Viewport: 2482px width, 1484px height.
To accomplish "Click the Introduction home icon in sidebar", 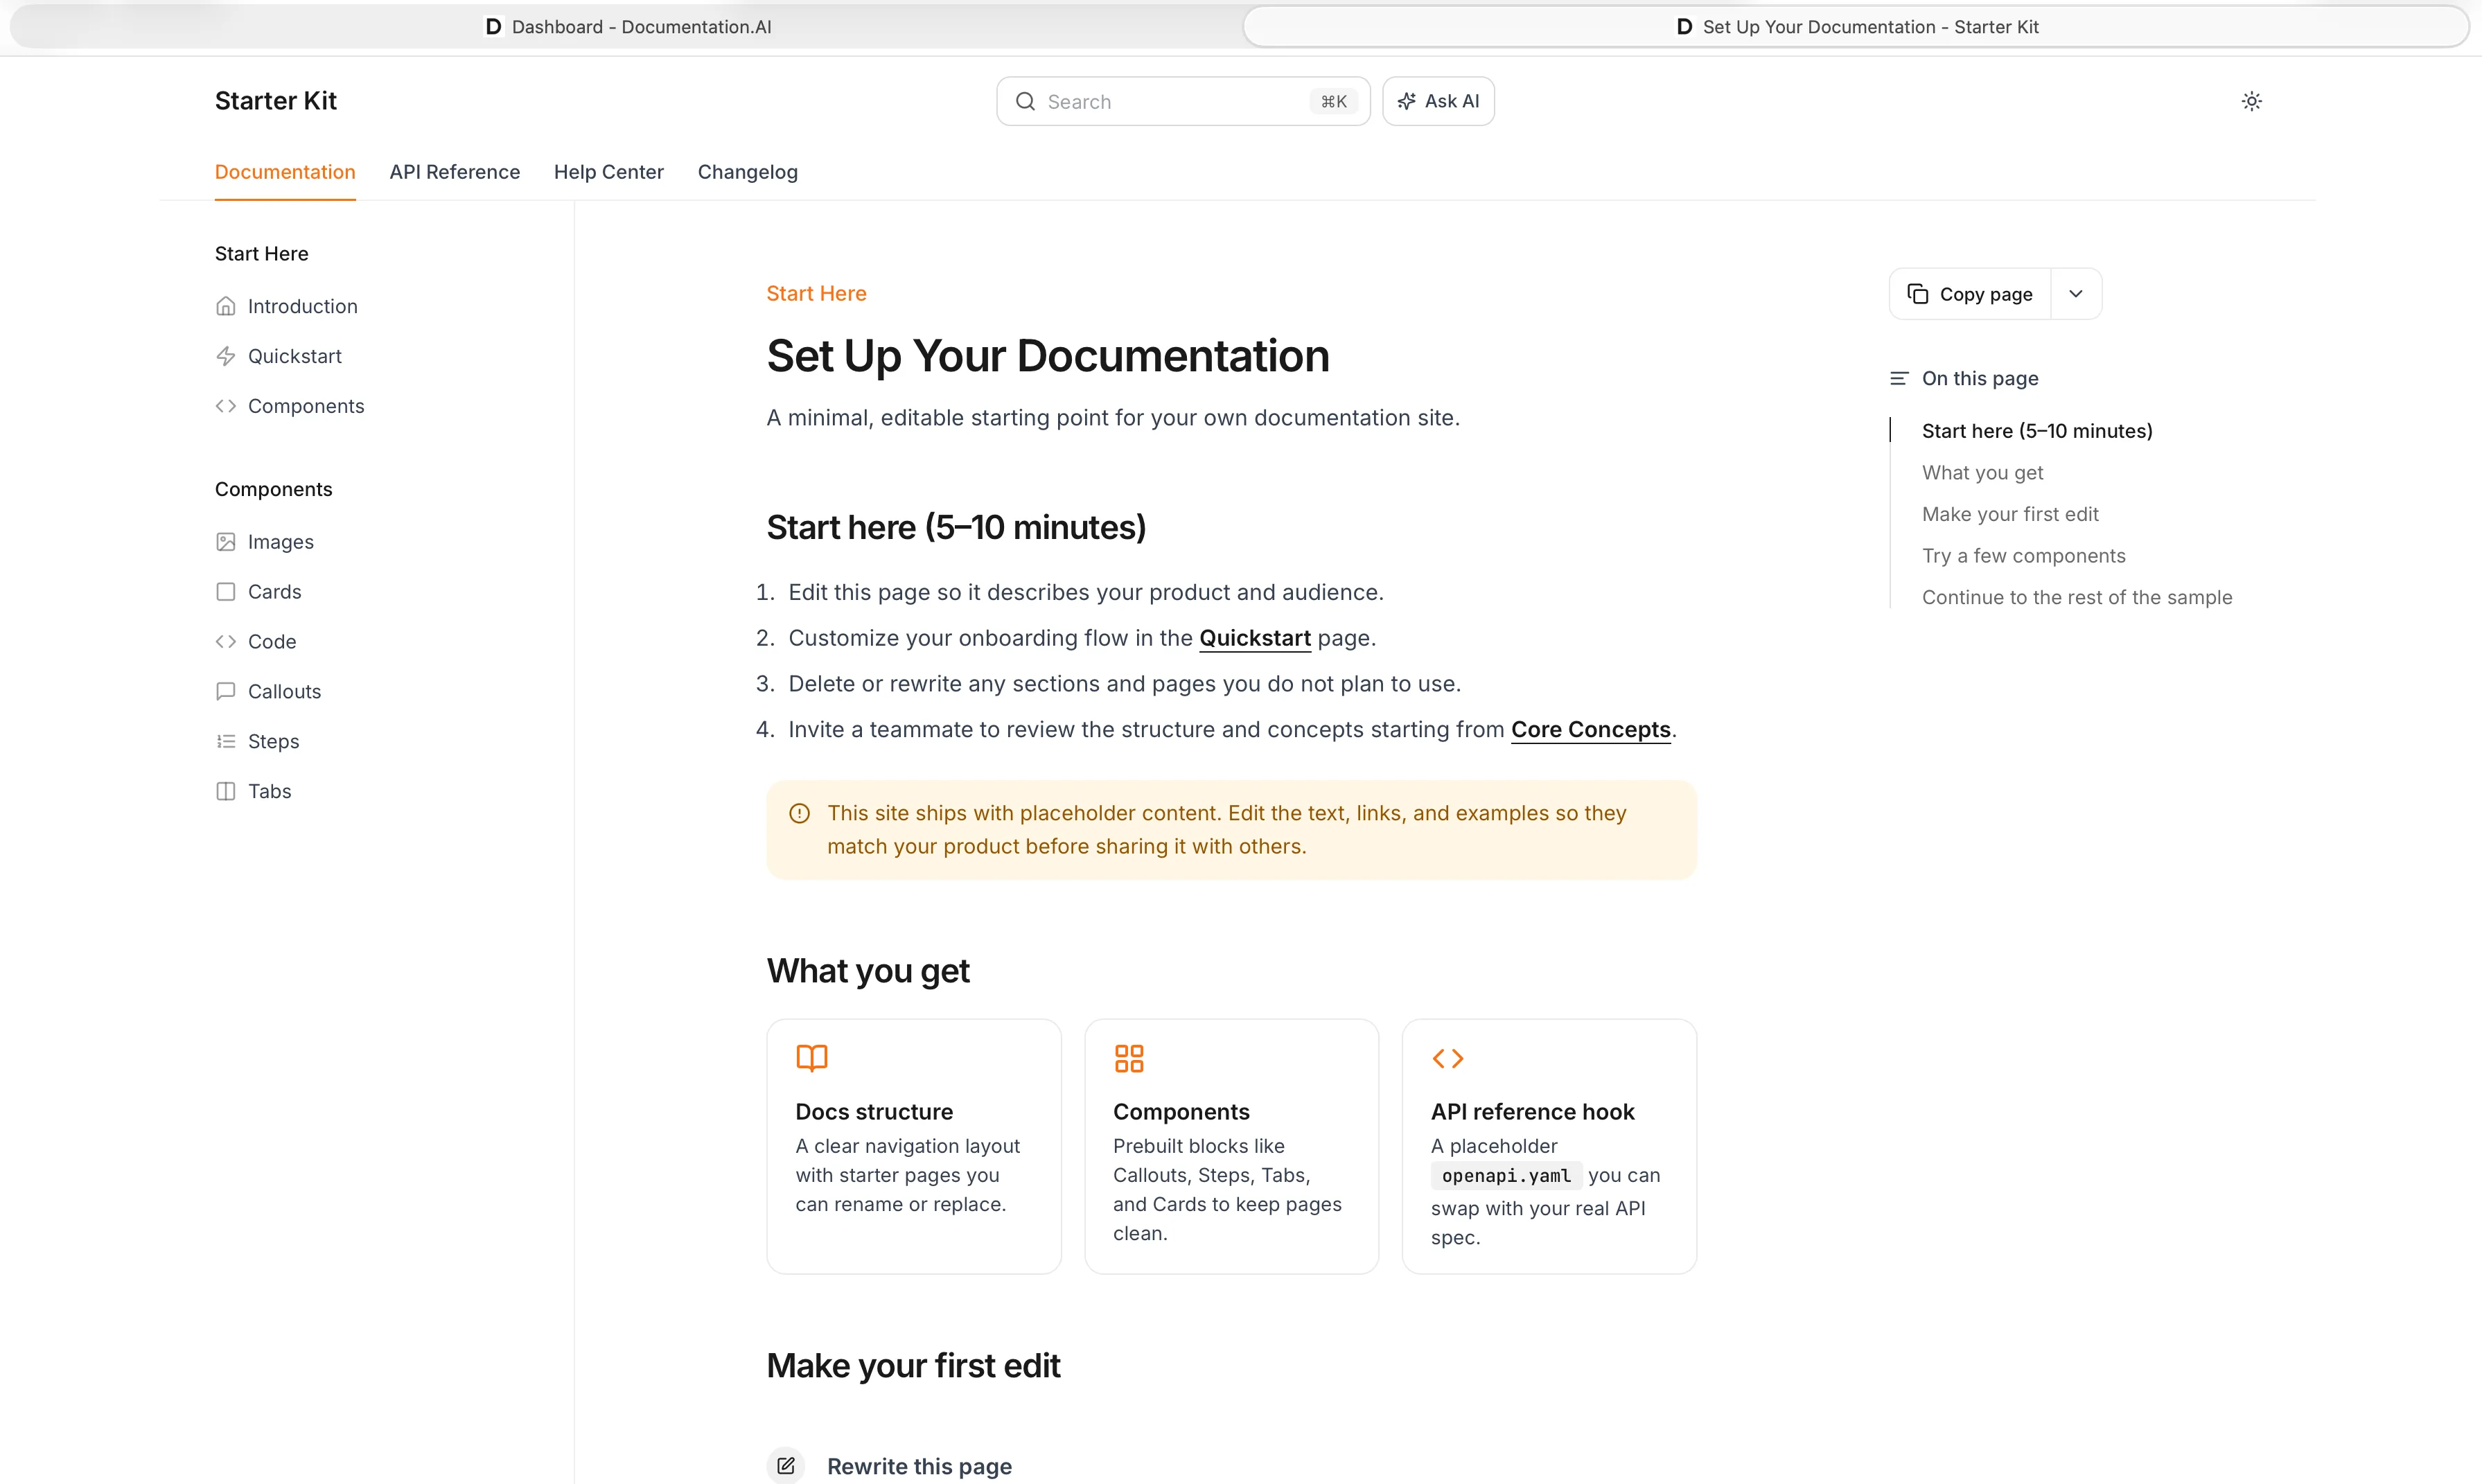I will (226, 306).
